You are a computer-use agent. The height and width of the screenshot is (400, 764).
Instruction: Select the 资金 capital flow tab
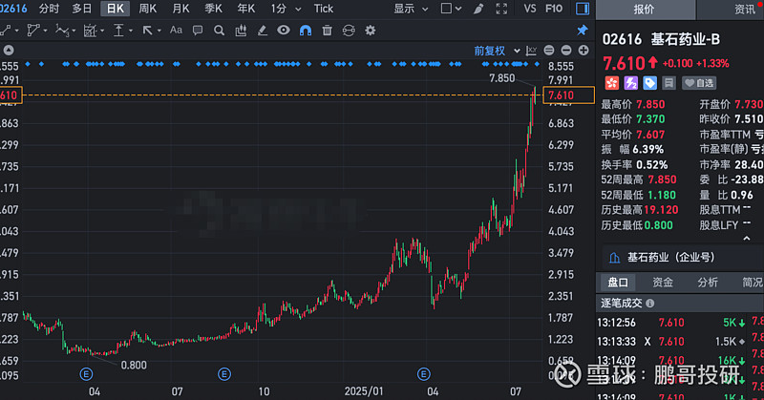[x=663, y=282]
